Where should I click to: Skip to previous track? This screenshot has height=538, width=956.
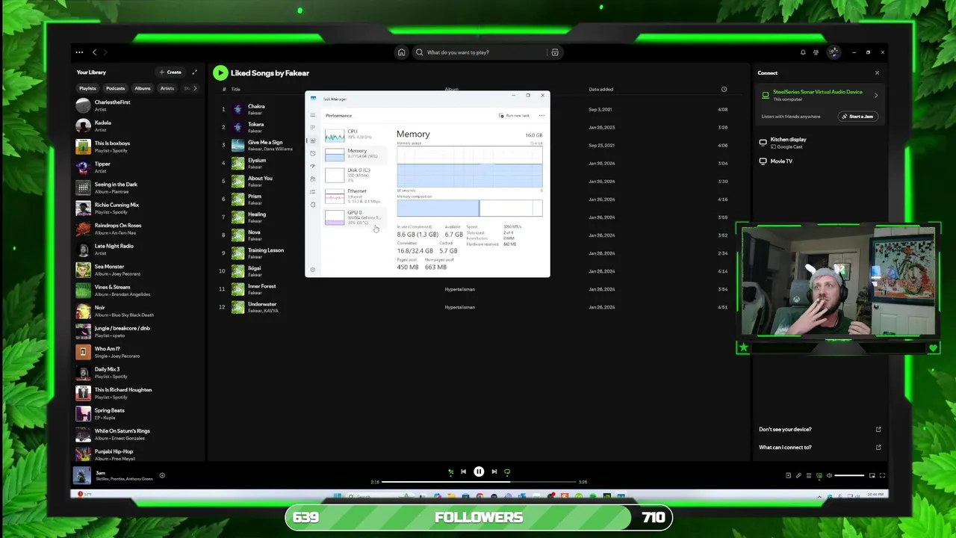463,471
